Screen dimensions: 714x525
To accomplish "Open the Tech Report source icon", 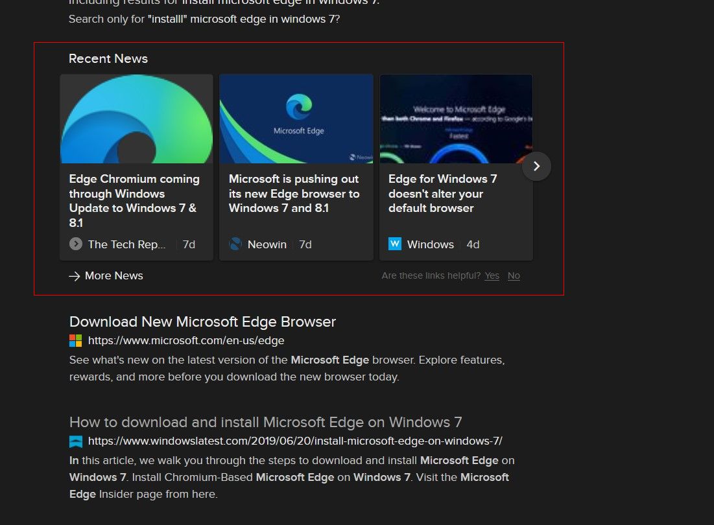I will [x=76, y=244].
